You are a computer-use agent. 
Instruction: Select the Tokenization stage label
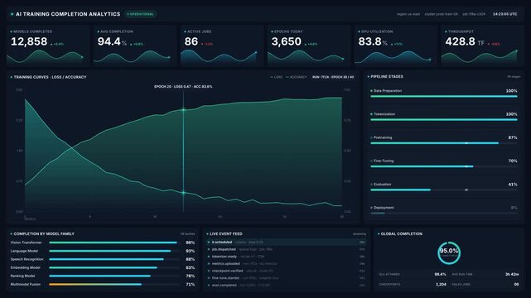click(384, 114)
